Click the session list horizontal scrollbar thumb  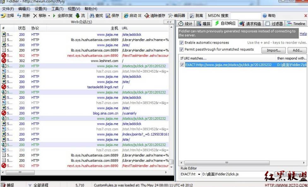(x=20, y=172)
